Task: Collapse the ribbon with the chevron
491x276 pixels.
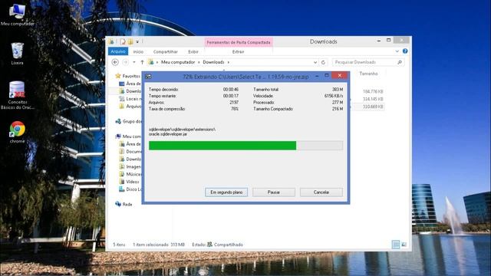Action: coord(397,51)
